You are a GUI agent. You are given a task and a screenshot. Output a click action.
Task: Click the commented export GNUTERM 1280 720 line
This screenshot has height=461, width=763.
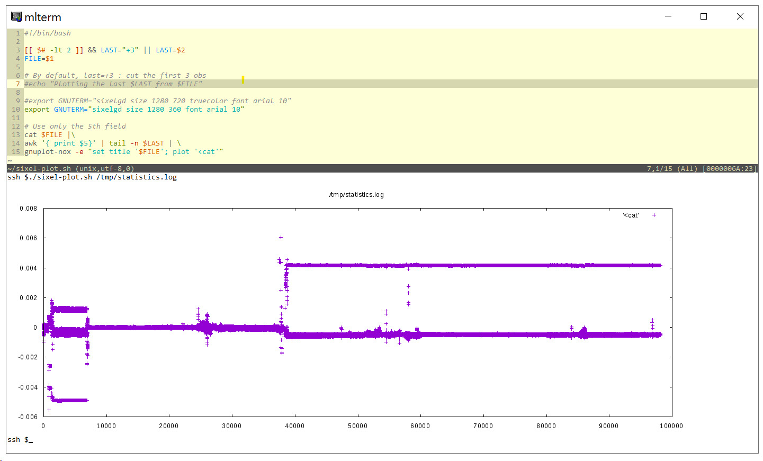pos(158,101)
